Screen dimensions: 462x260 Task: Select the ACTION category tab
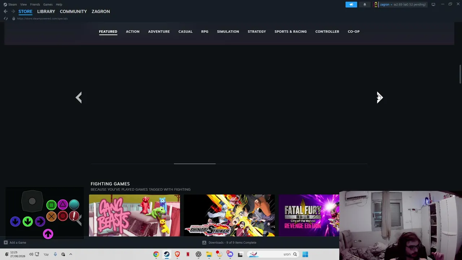pos(132,31)
